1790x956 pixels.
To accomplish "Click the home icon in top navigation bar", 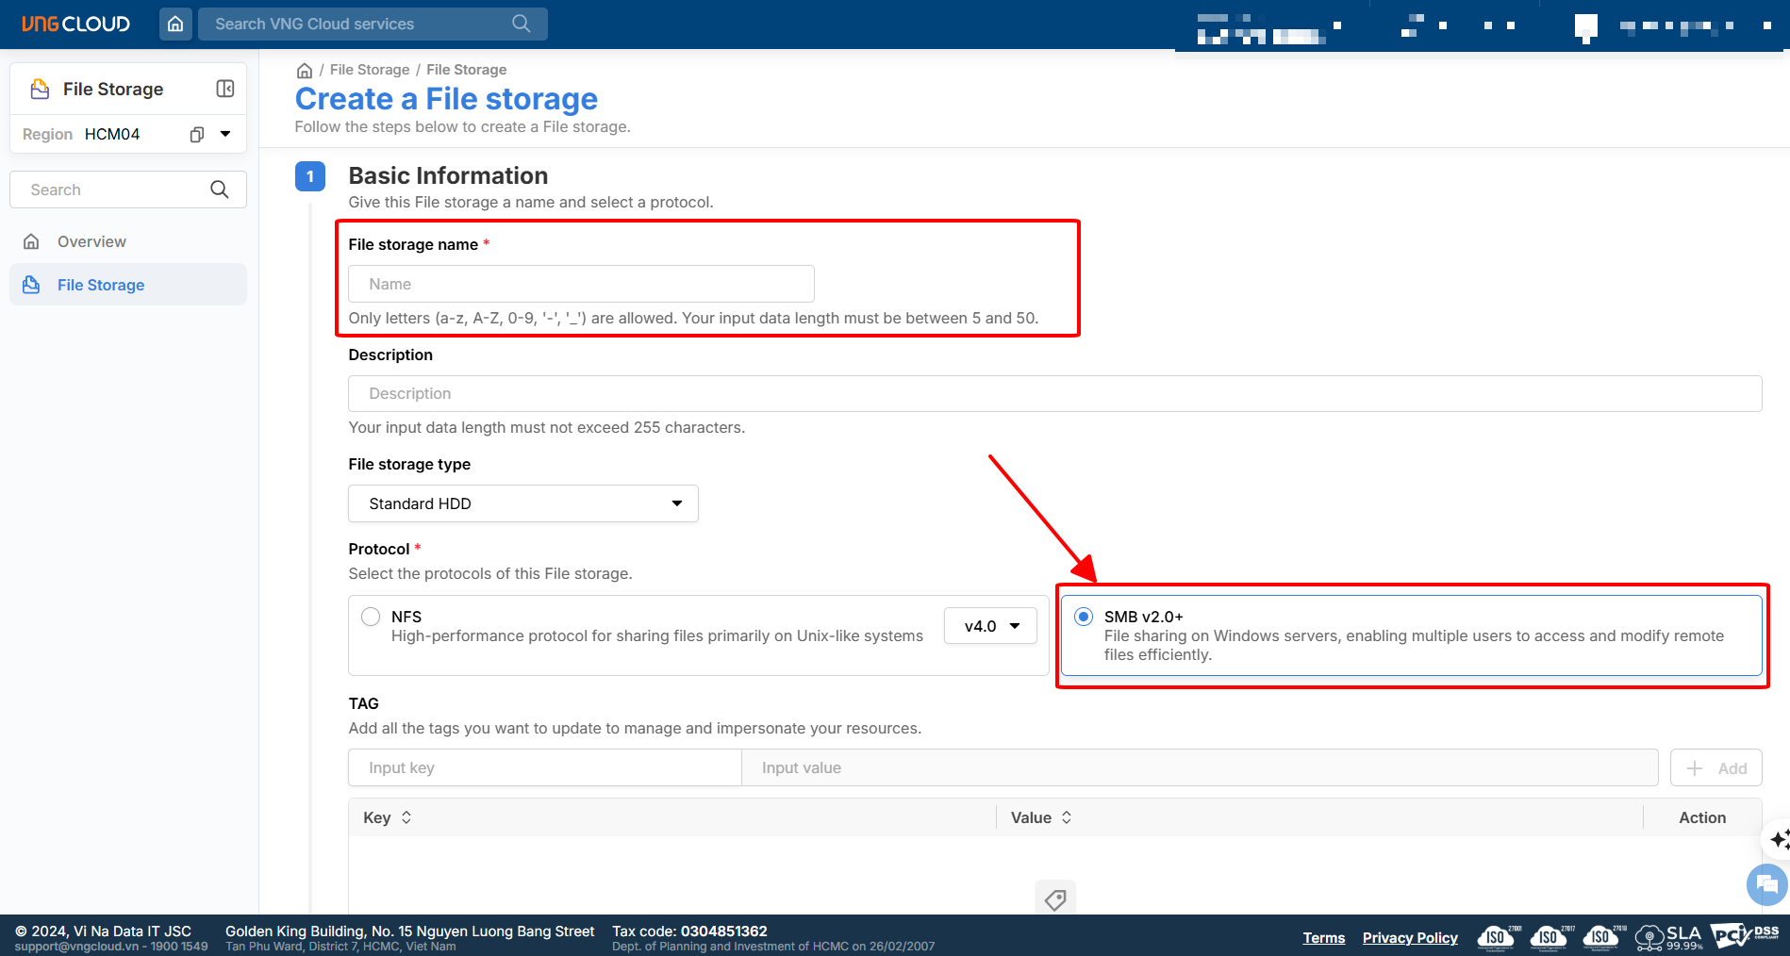I will click(175, 24).
